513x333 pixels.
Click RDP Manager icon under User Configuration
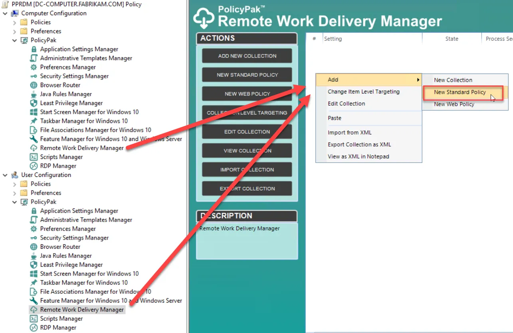pyautogui.click(x=34, y=328)
